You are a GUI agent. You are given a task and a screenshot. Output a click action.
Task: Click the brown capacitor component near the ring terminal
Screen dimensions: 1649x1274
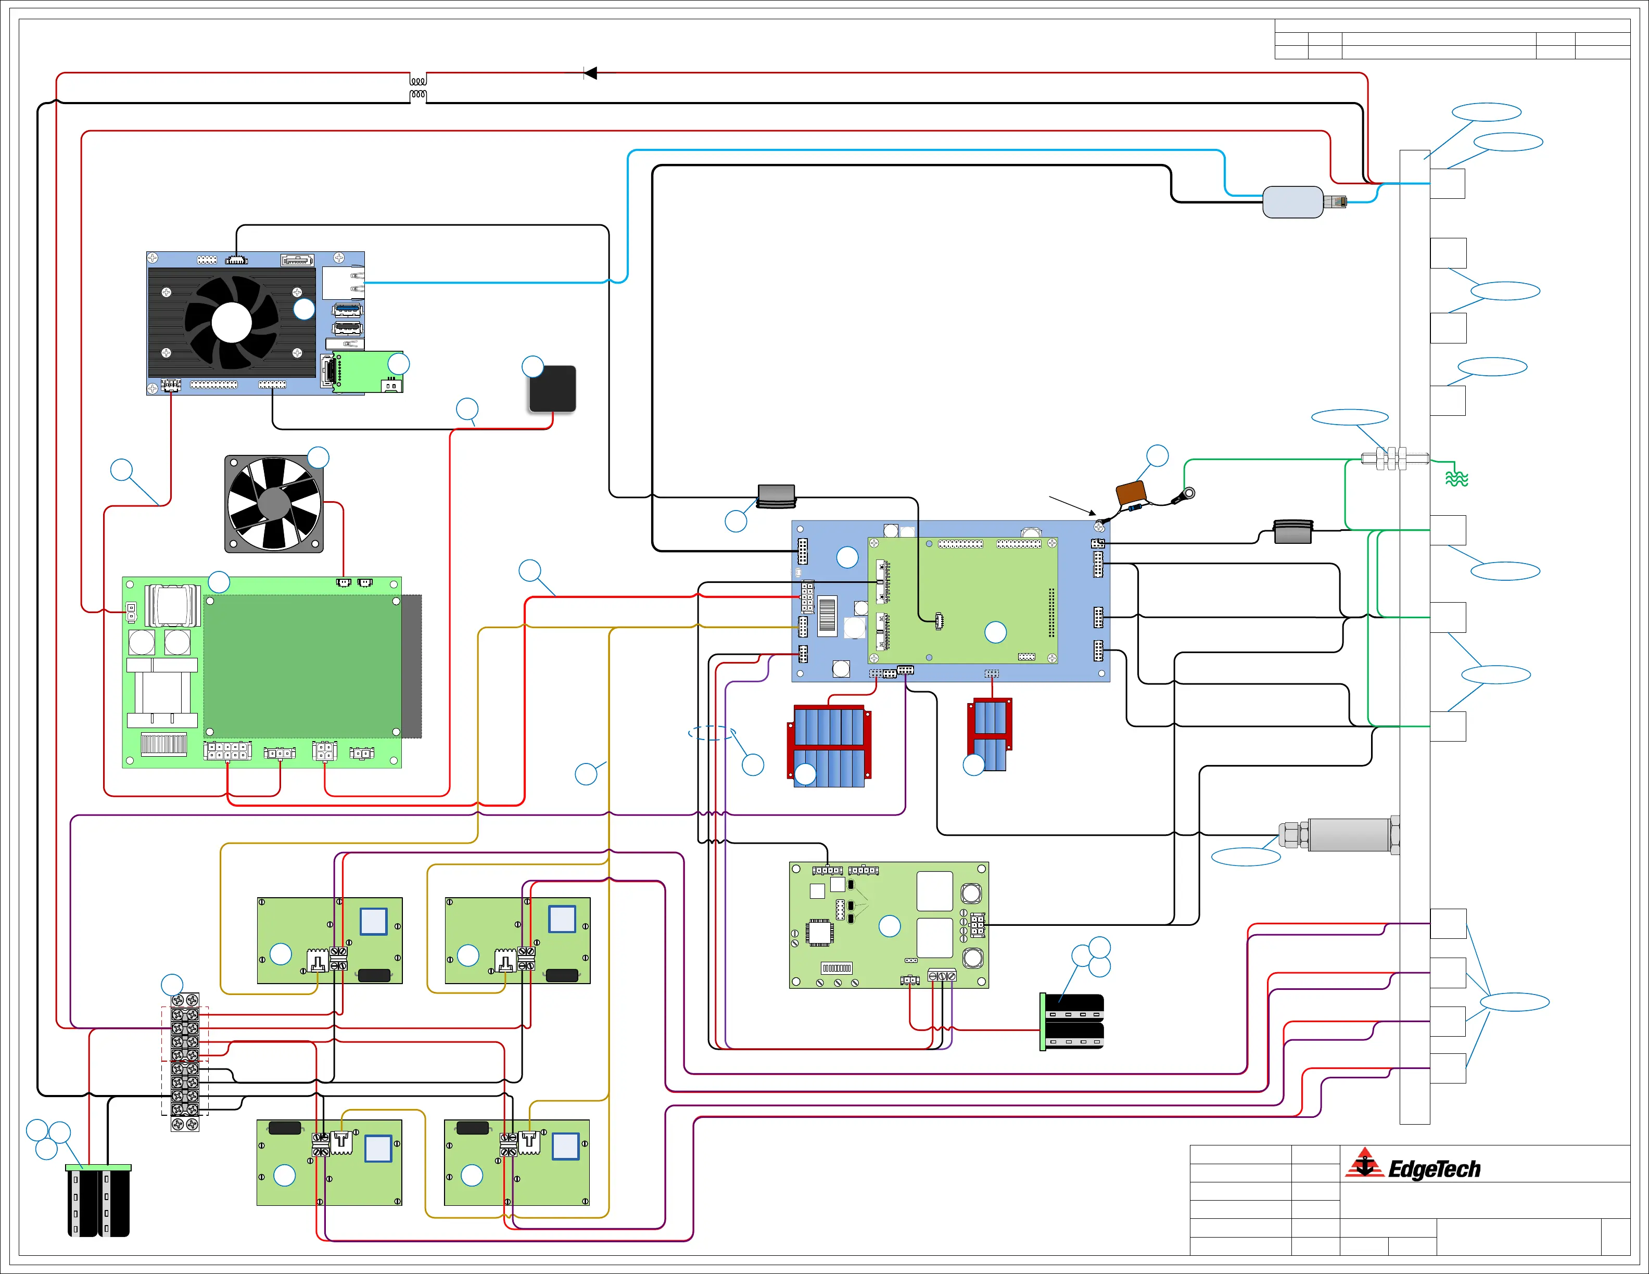[x=1131, y=493]
